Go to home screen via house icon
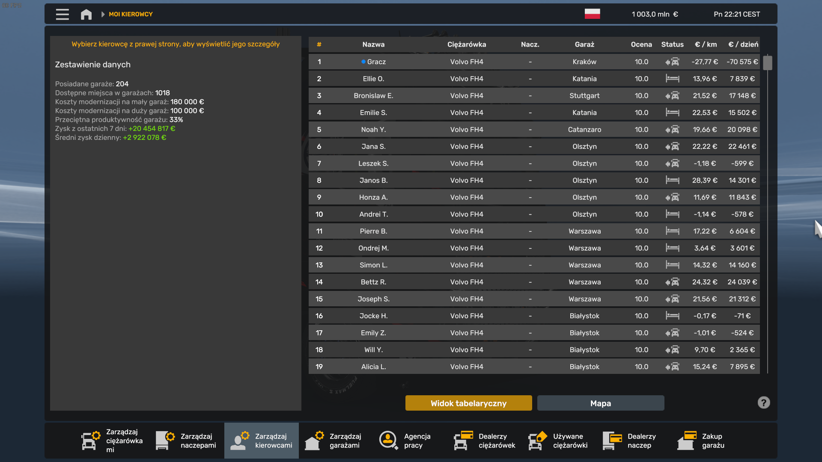The width and height of the screenshot is (822, 462). [x=86, y=14]
